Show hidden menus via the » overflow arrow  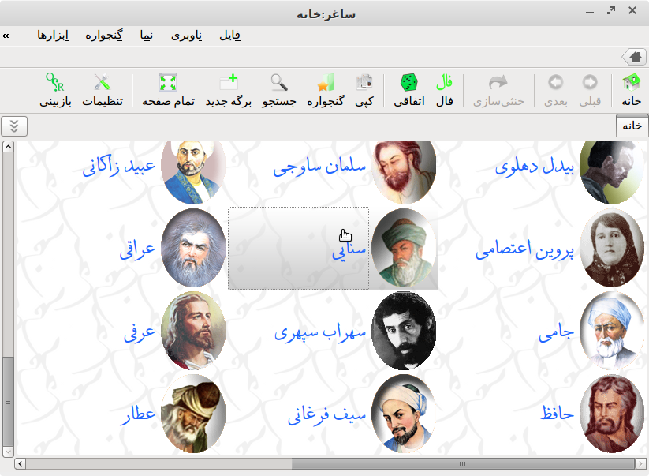tap(6, 36)
